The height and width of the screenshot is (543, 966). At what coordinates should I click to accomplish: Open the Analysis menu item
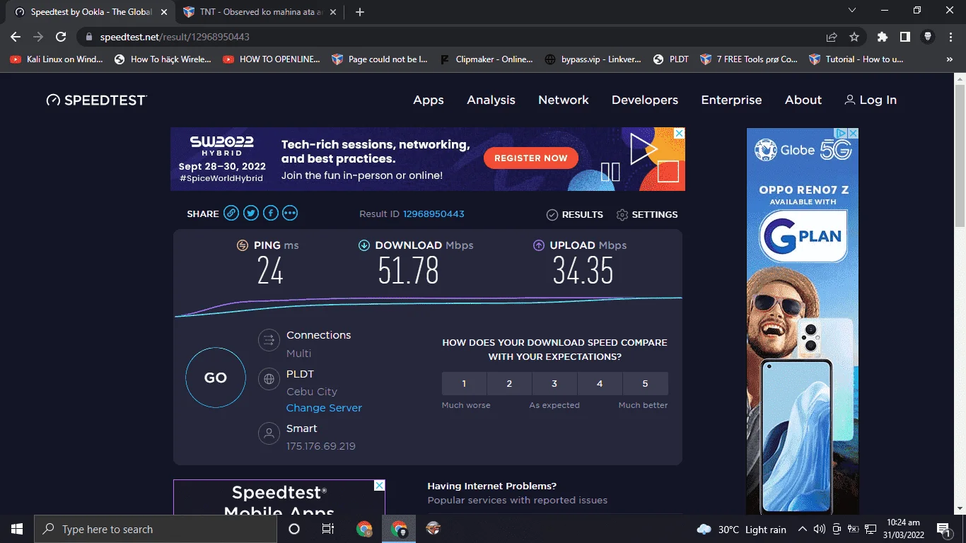[x=491, y=100]
